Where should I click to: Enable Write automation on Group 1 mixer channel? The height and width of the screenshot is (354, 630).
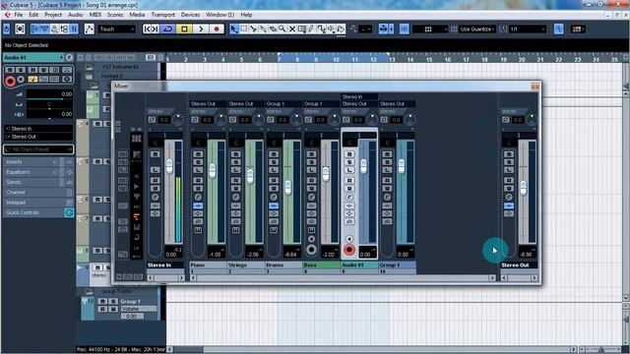point(387,188)
